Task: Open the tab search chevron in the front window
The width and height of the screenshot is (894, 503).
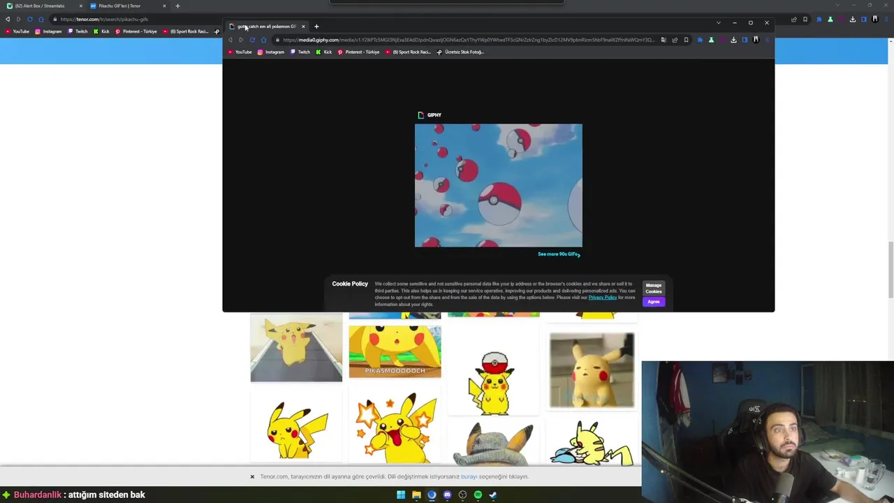Action: click(x=718, y=23)
